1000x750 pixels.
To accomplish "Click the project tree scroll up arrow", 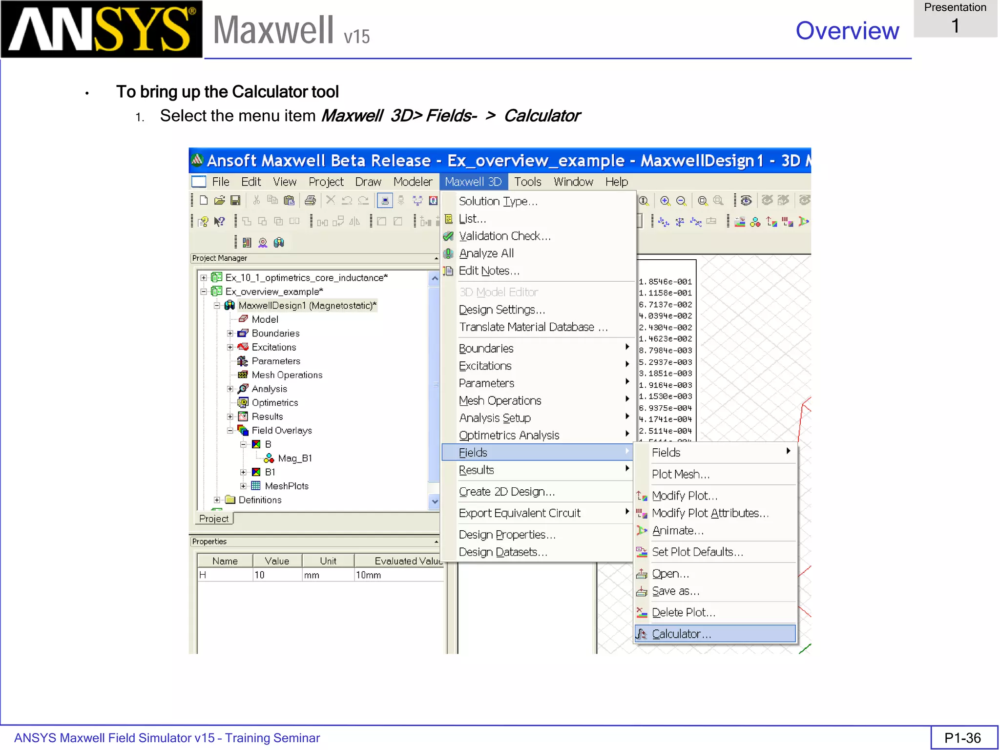I will pyautogui.click(x=435, y=278).
